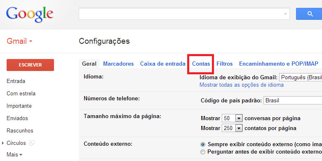Switch to the Filtros tab
This screenshot has height=161, width=322.
point(225,64)
